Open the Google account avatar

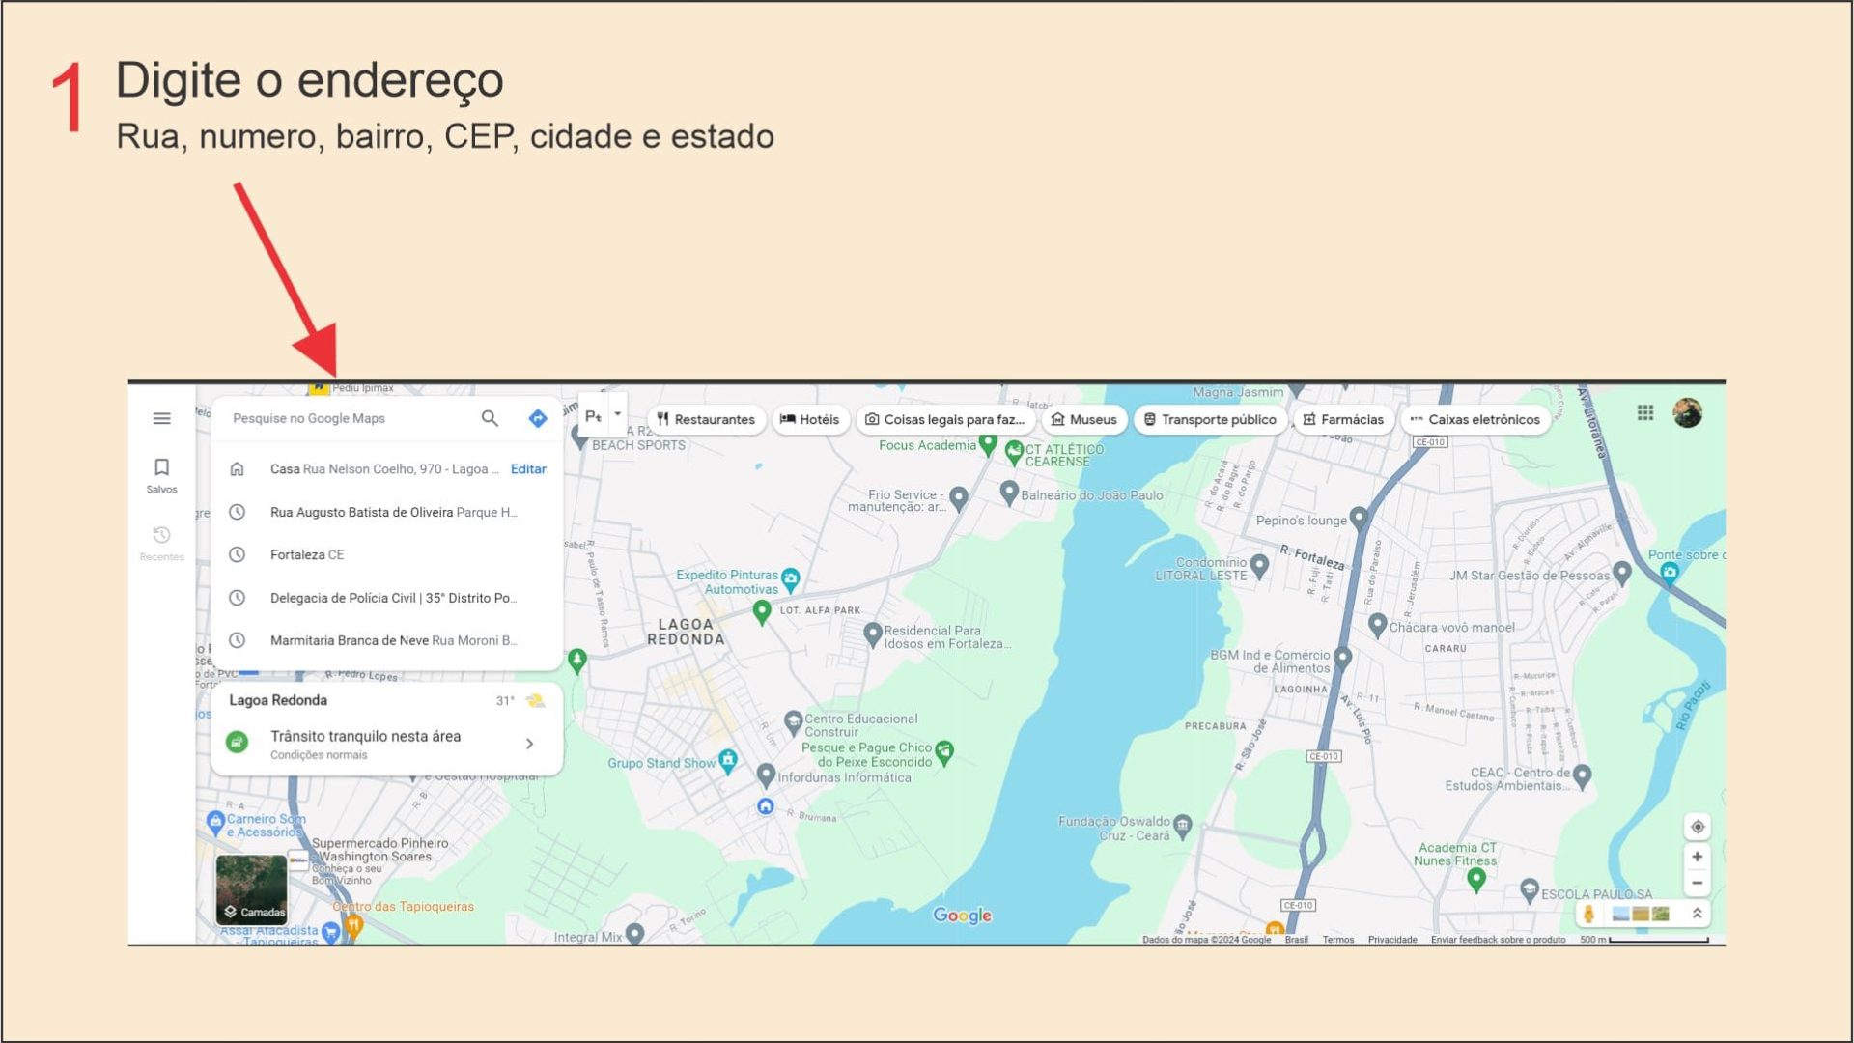(x=1688, y=413)
